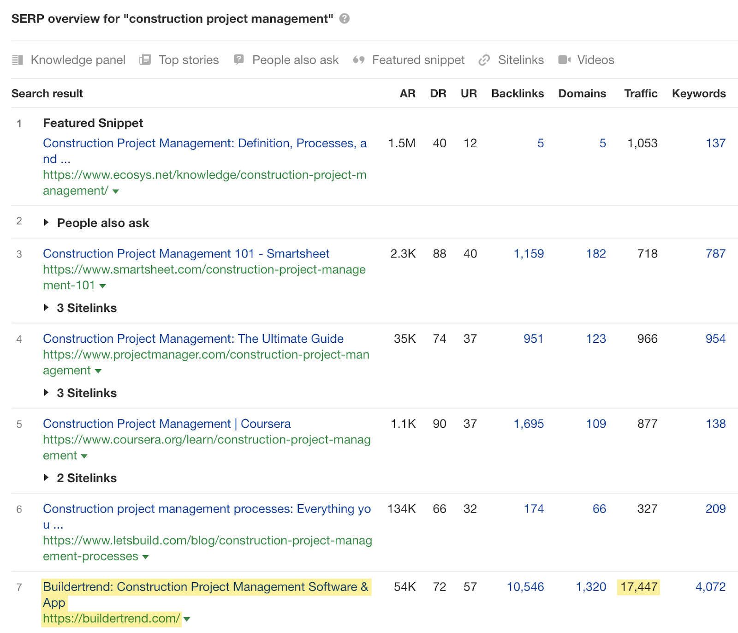
Task: Open the Coursera Construction Project Management link
Action: pos(166,424)
